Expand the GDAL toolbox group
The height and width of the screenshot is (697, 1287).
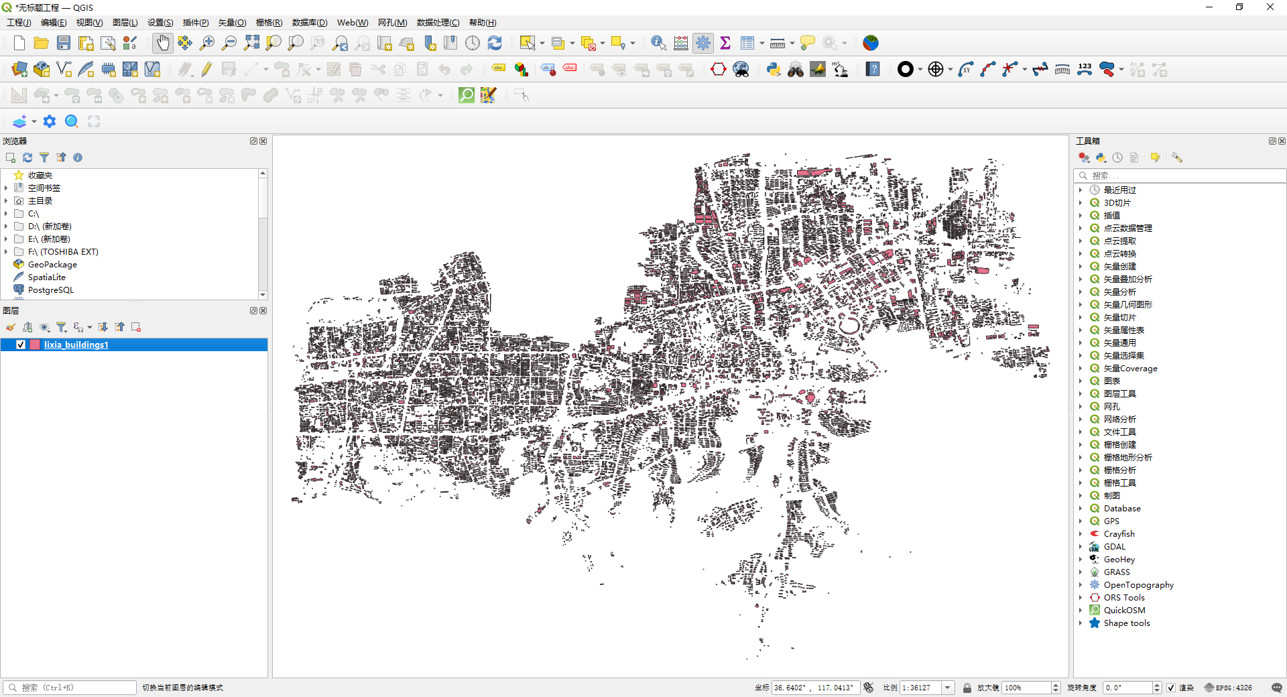click(1081, 547)
